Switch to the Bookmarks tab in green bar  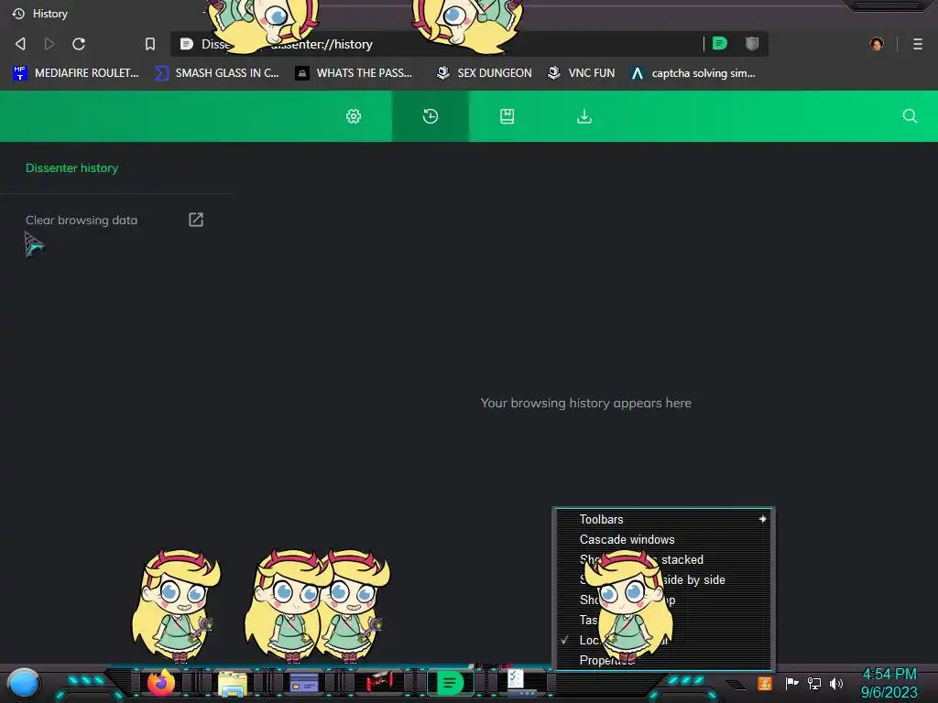tap(507, 116)
